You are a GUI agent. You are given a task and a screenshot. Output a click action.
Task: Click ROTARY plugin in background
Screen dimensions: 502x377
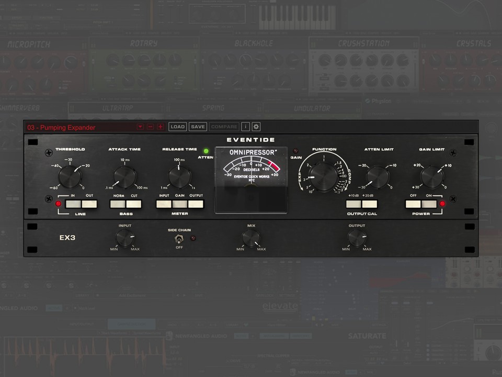tap(144, 66)
